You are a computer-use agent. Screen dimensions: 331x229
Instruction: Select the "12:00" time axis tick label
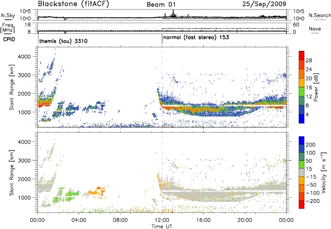[x=162, y=220]
